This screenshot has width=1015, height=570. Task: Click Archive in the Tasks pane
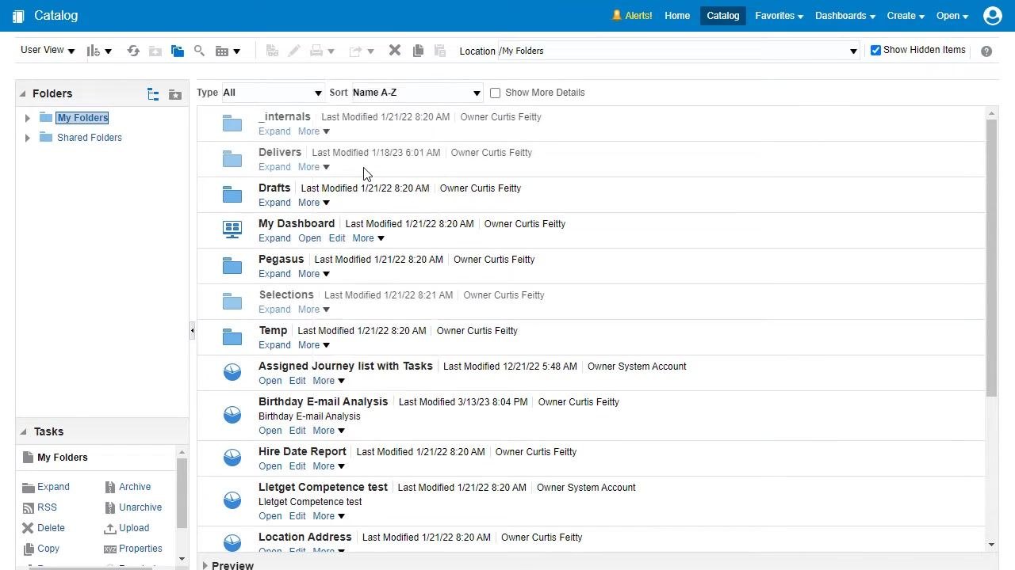pos(135,487)
